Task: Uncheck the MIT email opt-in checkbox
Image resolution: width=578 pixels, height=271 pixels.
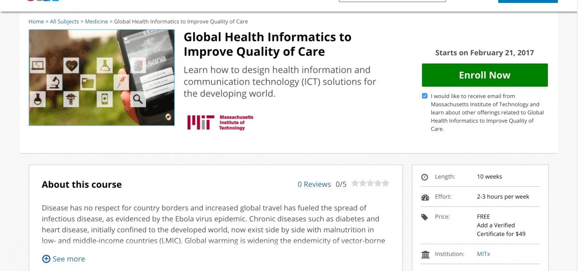Action: pyautogui.click(x=425, y=96)
